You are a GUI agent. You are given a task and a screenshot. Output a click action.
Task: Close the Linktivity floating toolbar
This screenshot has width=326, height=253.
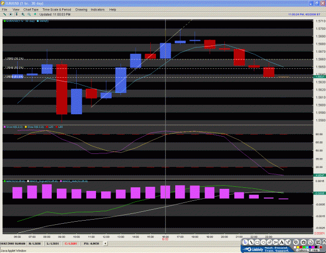coord(324,240)
